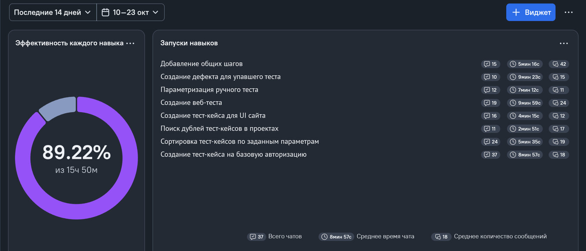Open the date range 10–23 окт picker
This screenshot has width=586, height=251.
point(130,13)
